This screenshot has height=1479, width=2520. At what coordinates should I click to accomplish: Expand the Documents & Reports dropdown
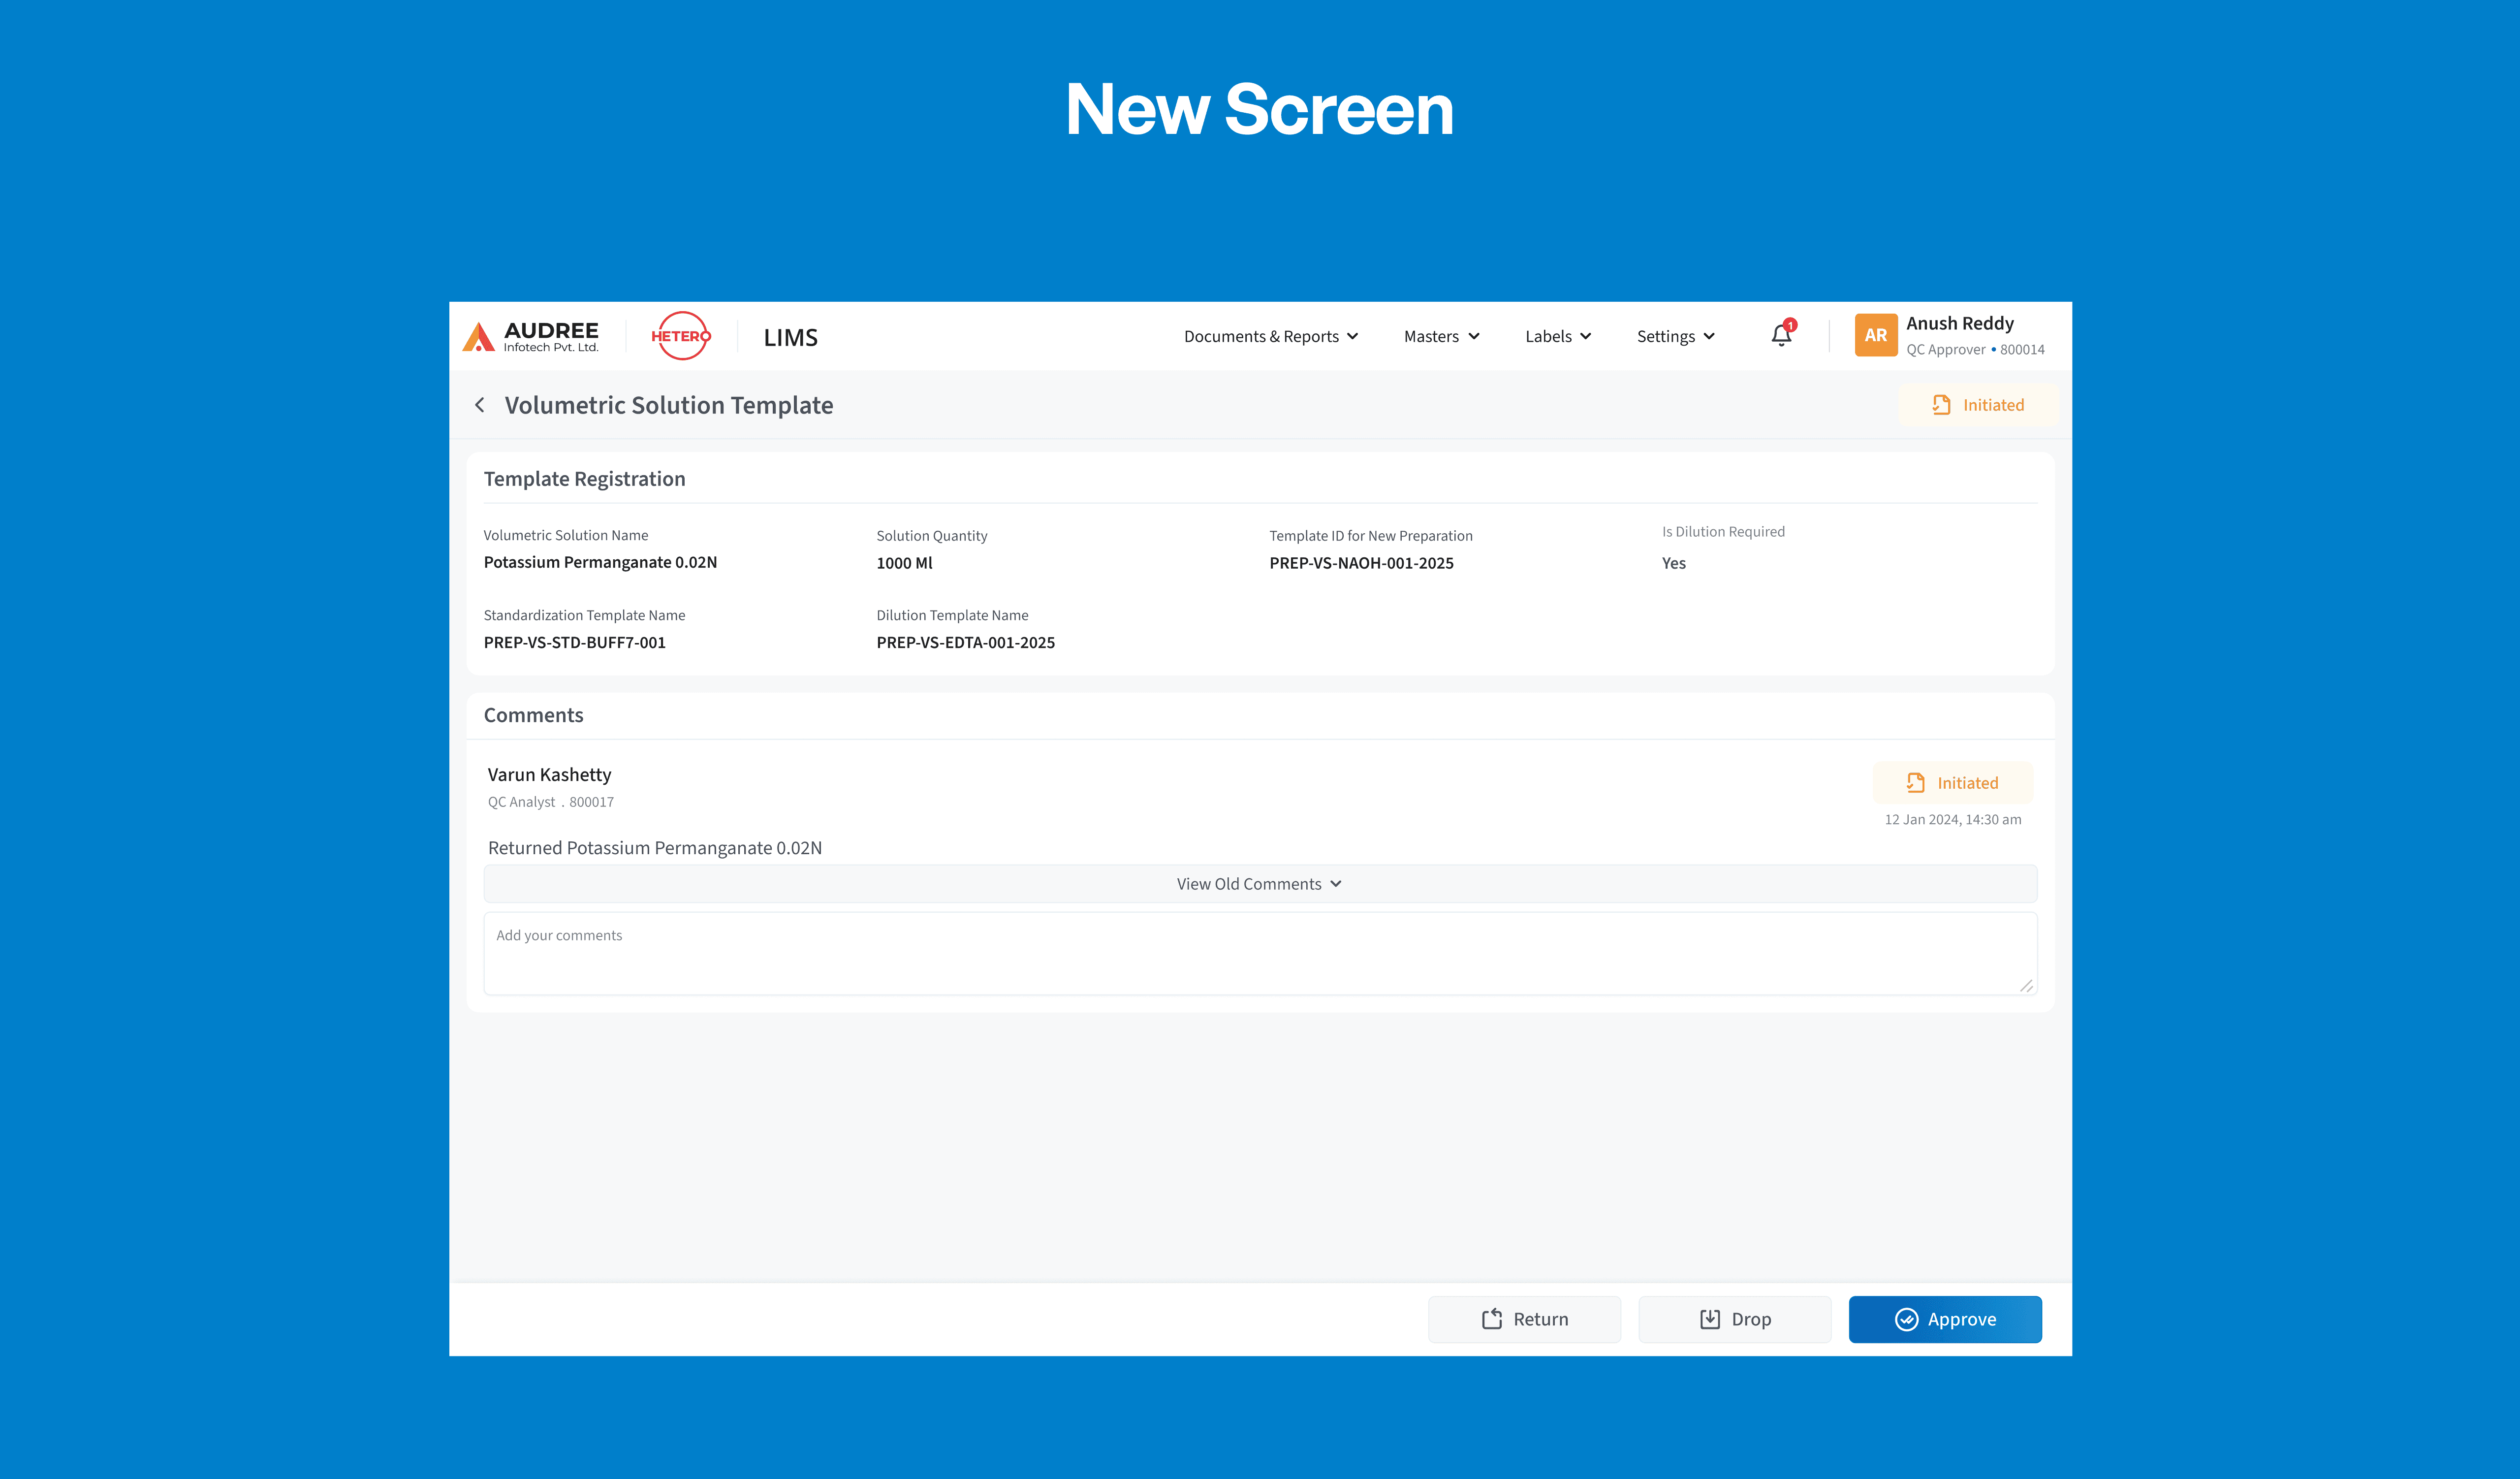1271,336
